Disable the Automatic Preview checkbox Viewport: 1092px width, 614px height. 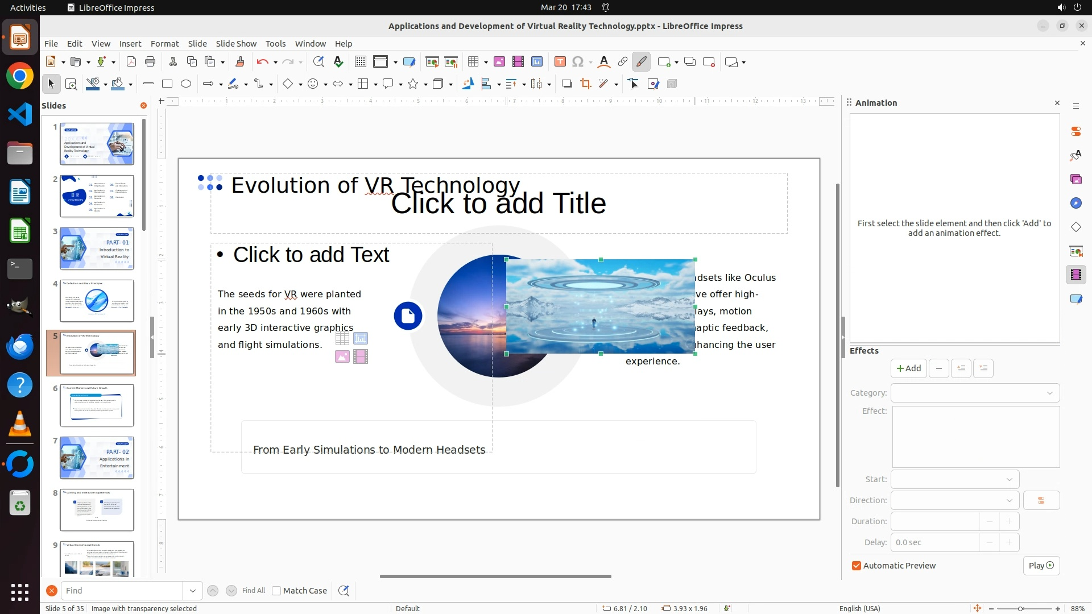[857, 566]
